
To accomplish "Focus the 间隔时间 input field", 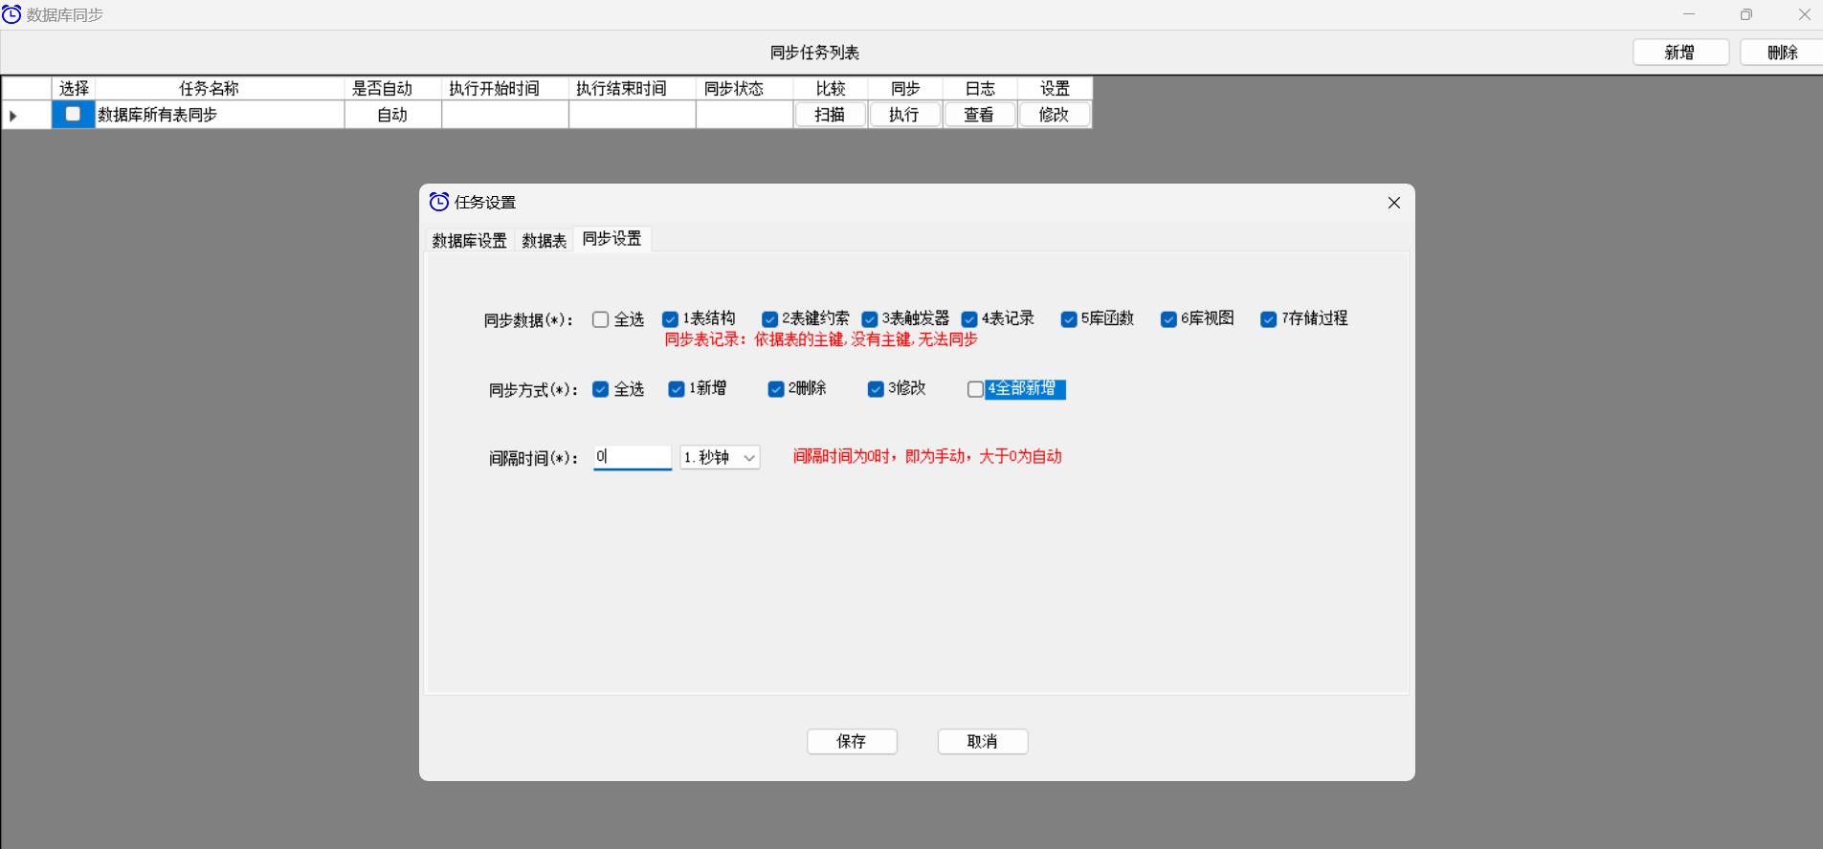I will tap(633, 457).
